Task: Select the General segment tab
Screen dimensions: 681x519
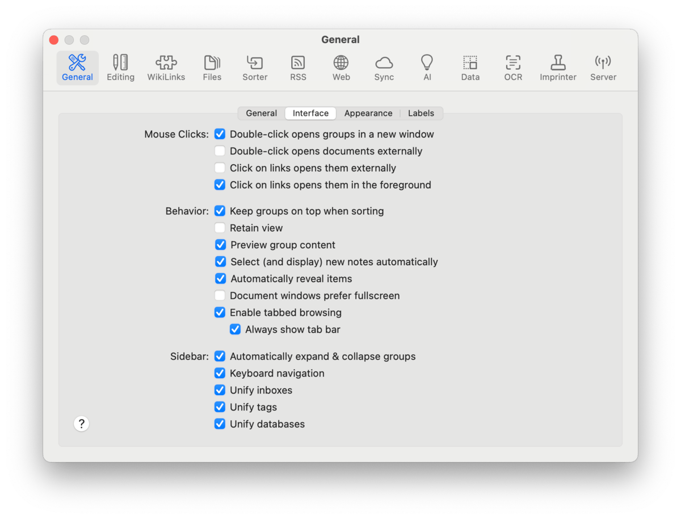Action: [261, 114]
